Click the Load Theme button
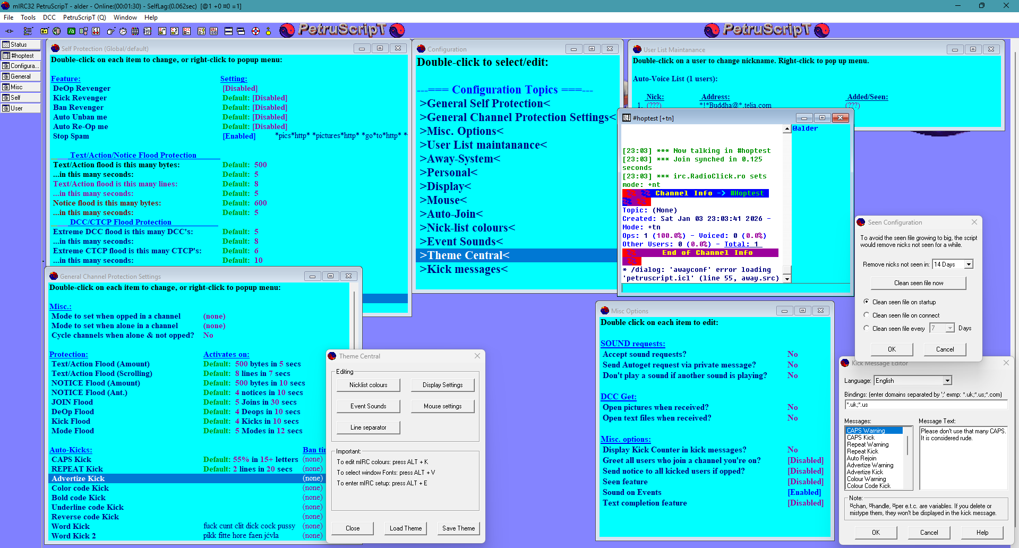1019x548 pixels. pyautogui.click(x=406, y=528)
